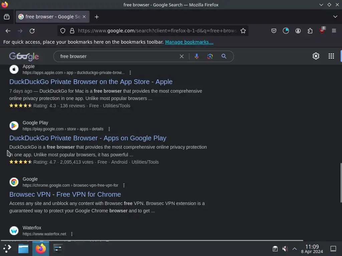The image size is (342, 256).
Task: Open a new tab with plus button
Action: click(97, 17)
